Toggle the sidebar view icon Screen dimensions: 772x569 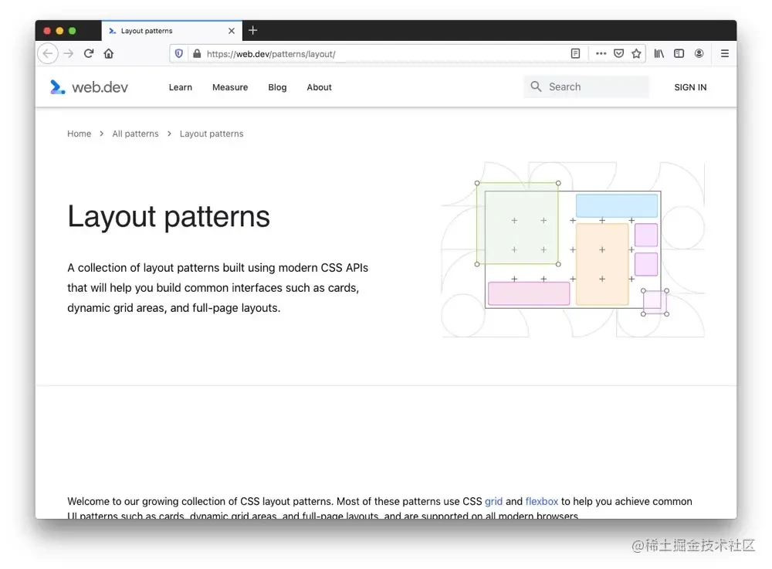[x=679, y=53]
